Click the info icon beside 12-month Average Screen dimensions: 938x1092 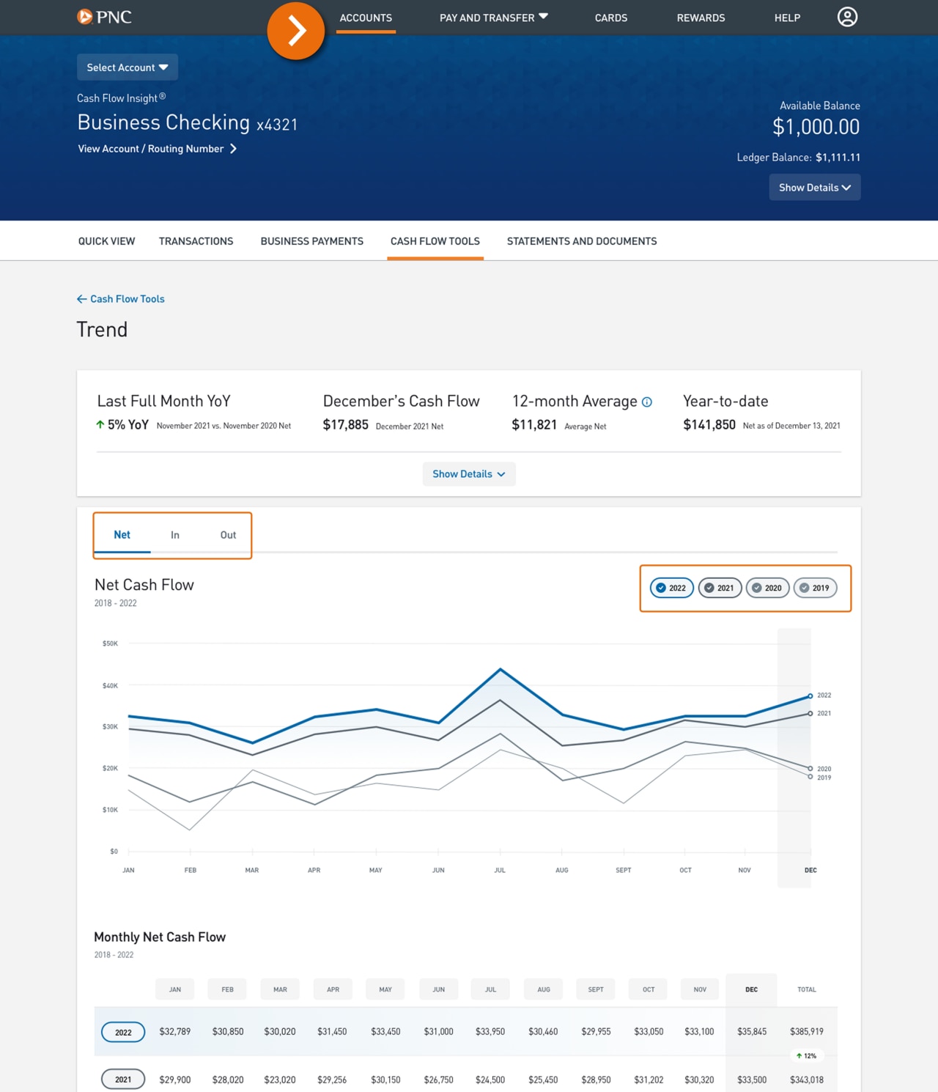point(646,402)
